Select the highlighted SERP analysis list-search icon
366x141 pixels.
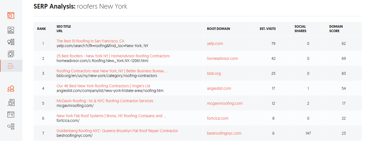11,66
